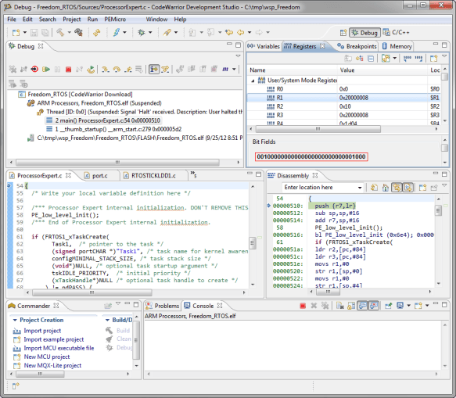Click the Resume green play icon
This screenshot has height=398, width=456.
point(46,69)
